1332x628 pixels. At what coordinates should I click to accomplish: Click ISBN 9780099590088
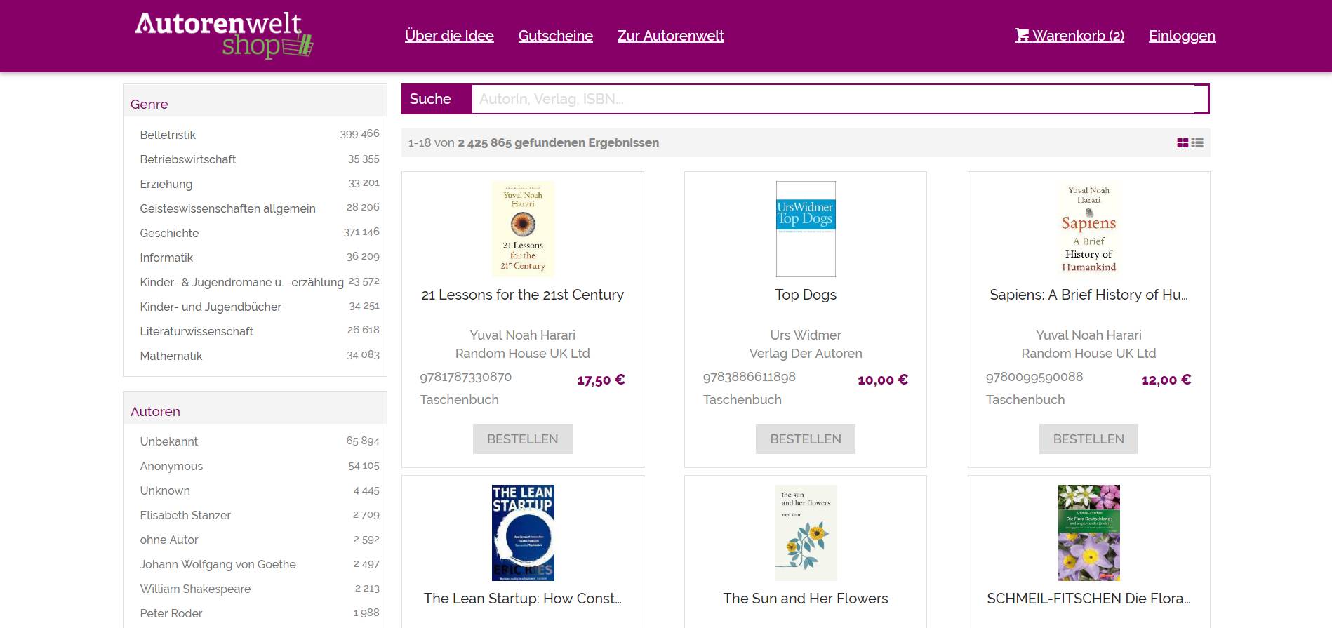coord(1034,377)
